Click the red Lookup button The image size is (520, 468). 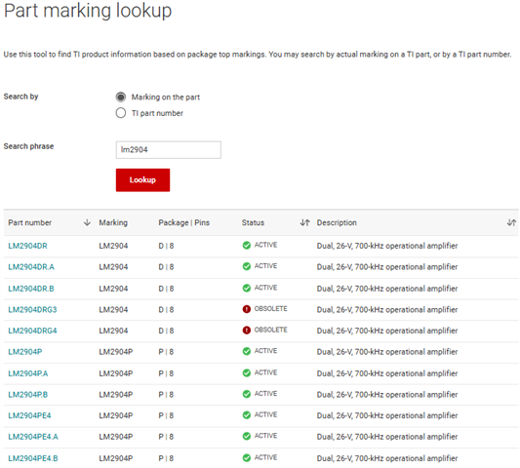(142, 180)
